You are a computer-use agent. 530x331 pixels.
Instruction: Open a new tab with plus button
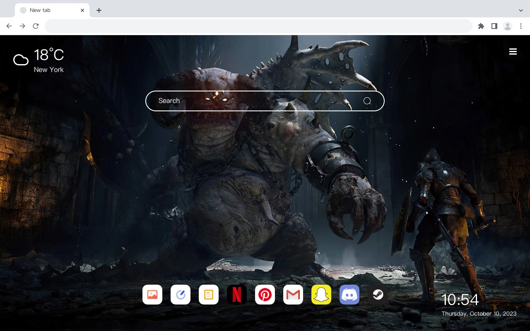pyautogui.click(x=99, y=10)
